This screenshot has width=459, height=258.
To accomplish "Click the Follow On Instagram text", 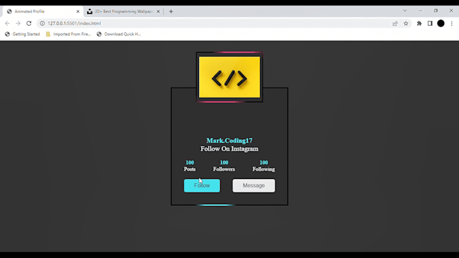I will [230, 149].
